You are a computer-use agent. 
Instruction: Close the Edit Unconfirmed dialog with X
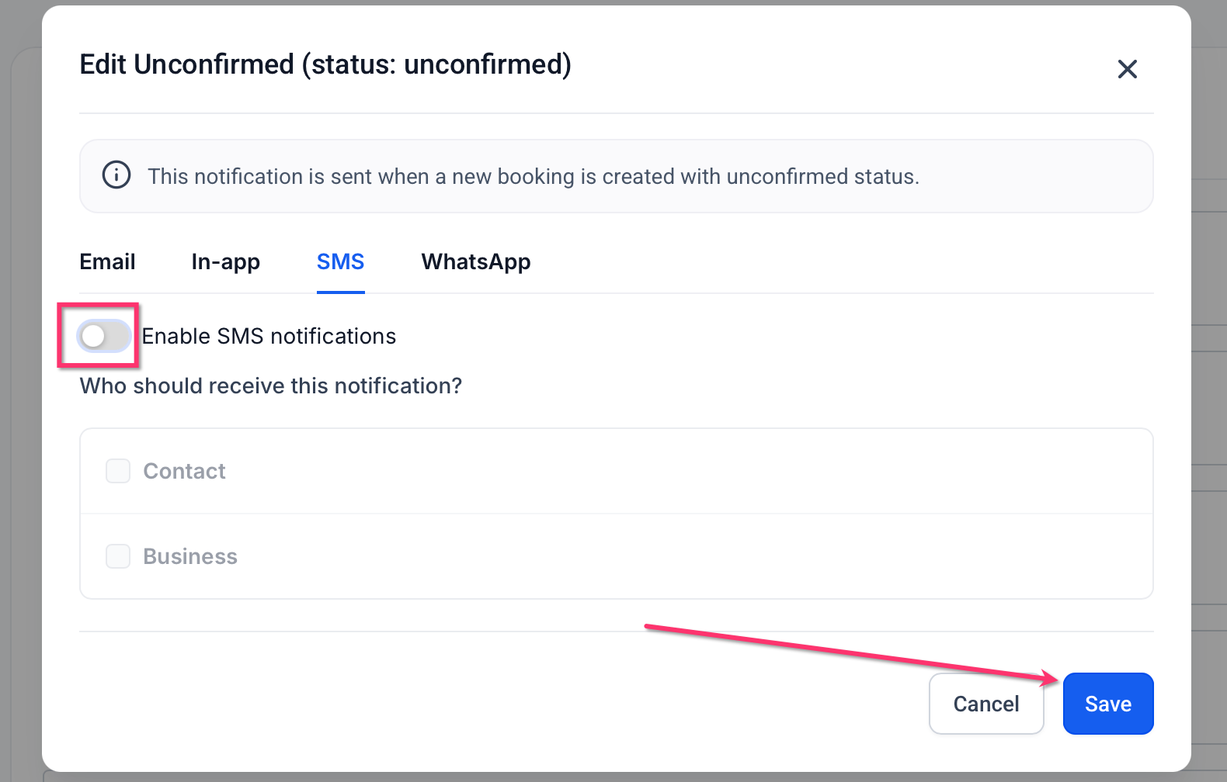1127,69
